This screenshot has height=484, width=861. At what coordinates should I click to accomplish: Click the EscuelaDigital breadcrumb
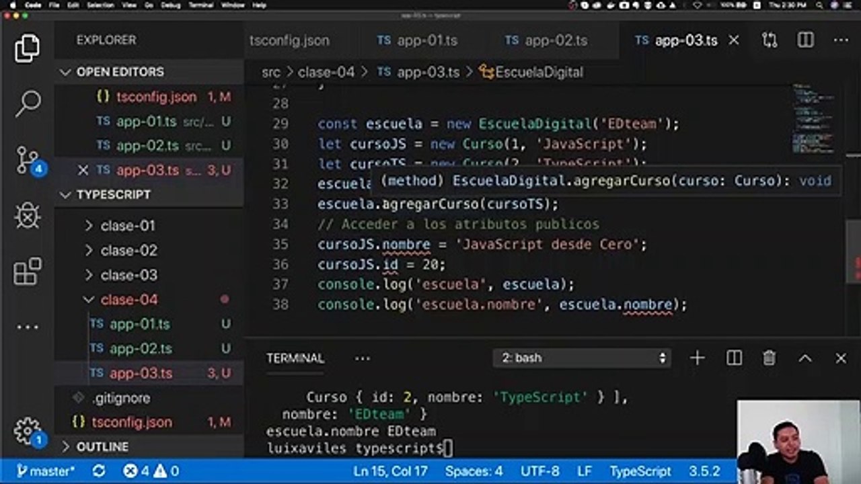tap(531, 72)
